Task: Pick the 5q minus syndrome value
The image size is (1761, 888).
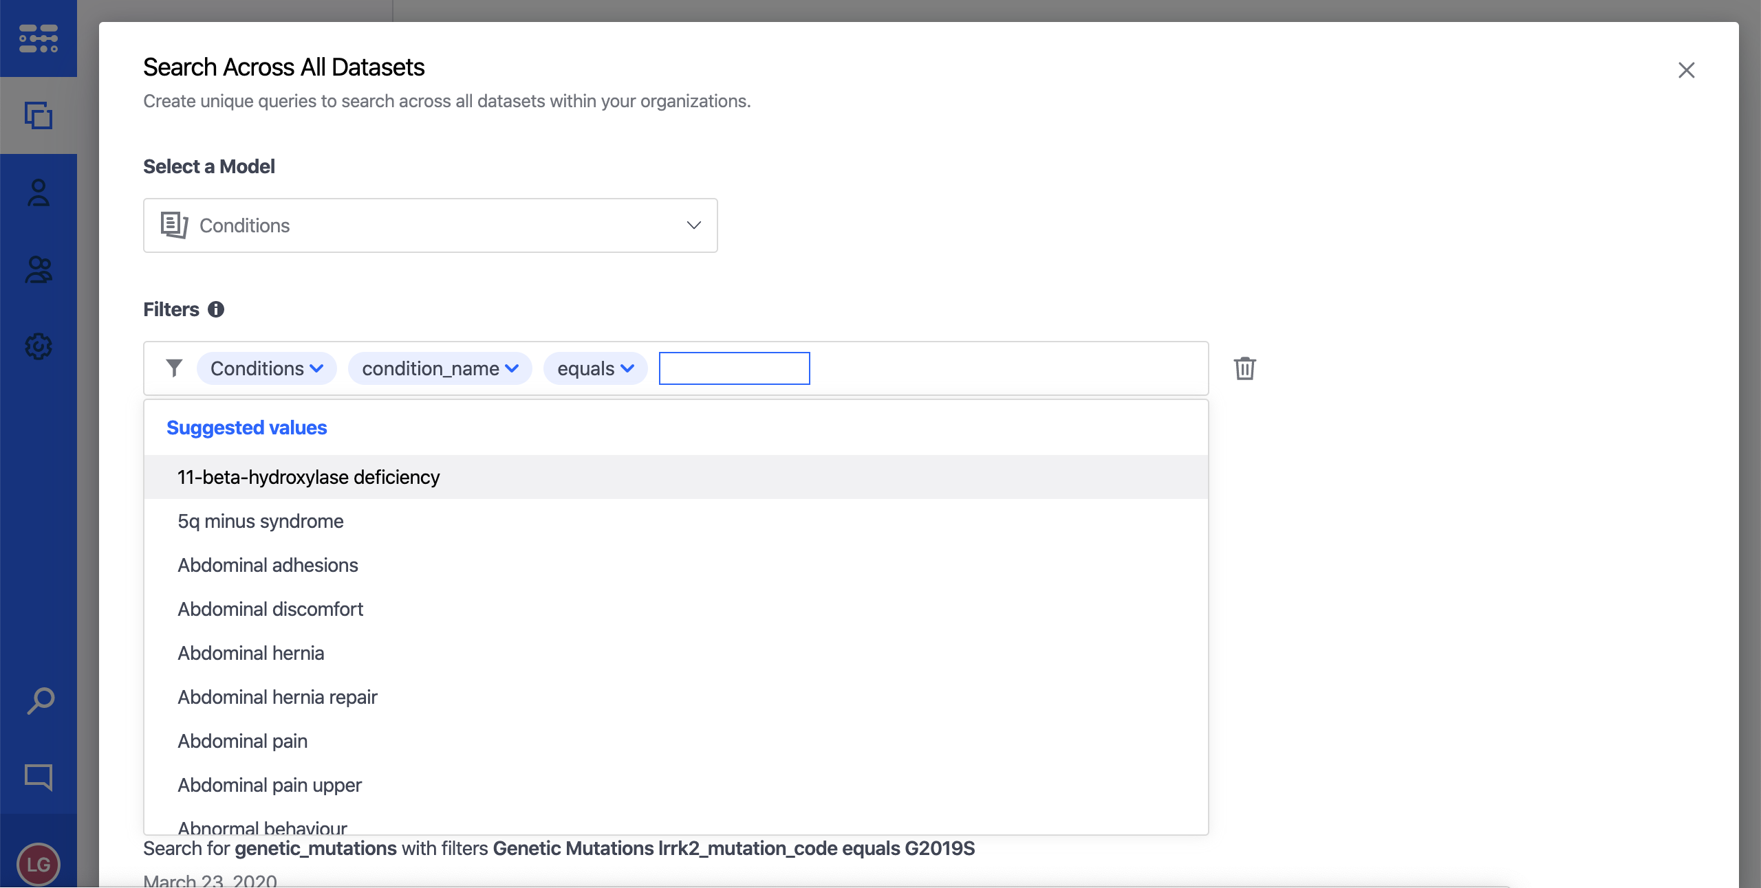Action: [260, 521]
